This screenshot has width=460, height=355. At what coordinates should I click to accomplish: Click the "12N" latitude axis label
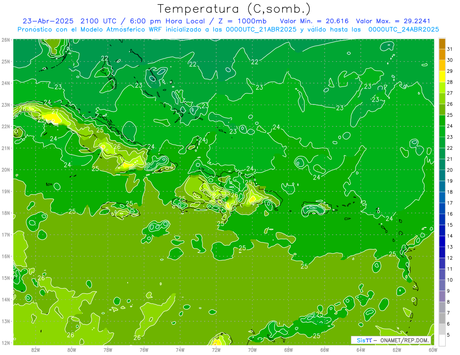[x=6, y=343]
